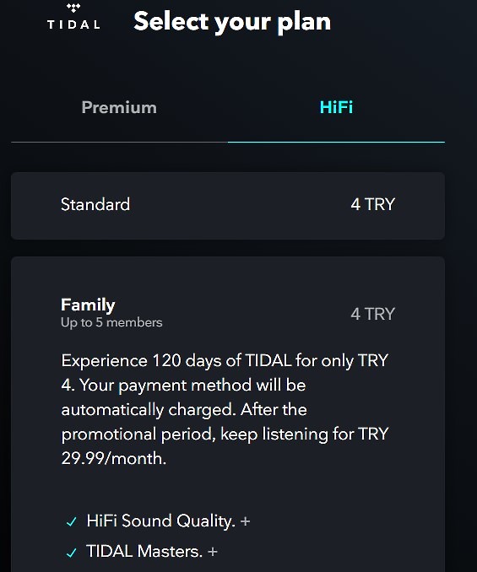
Task: Click the HiFi Sound Quality checkmark icon
Action: point(72,521)
